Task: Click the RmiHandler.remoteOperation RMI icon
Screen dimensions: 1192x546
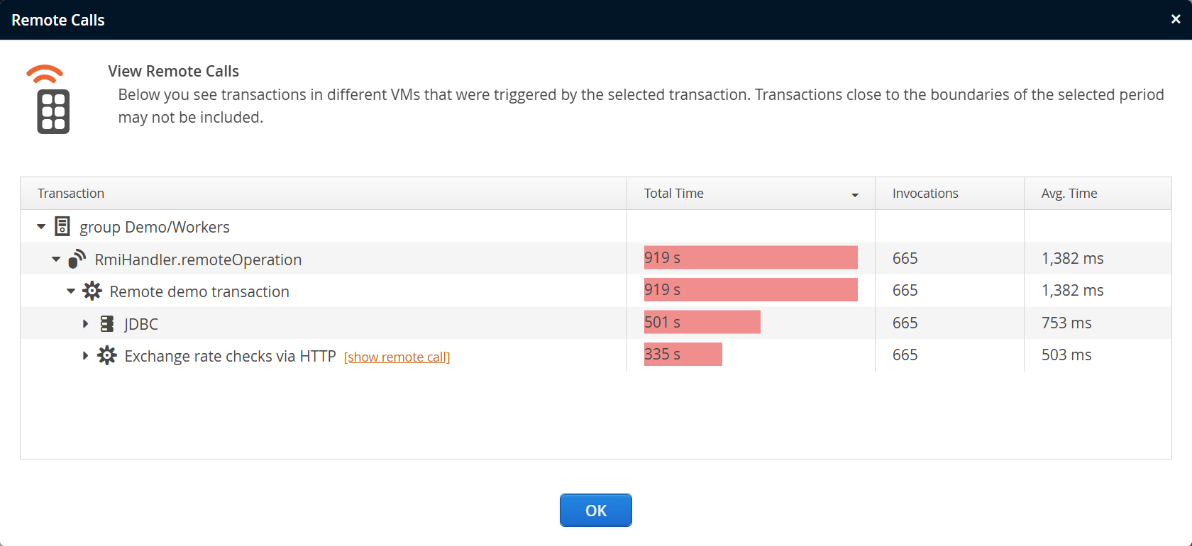Action: point(77,259)
